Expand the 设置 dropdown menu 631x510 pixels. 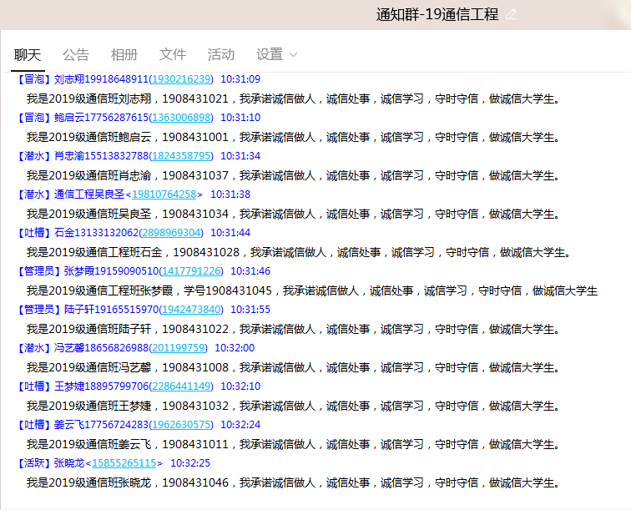(276, 54)
